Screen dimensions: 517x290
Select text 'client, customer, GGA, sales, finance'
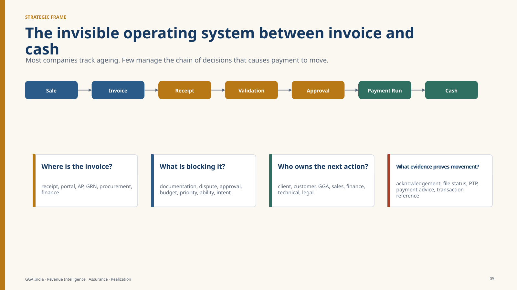322,189
